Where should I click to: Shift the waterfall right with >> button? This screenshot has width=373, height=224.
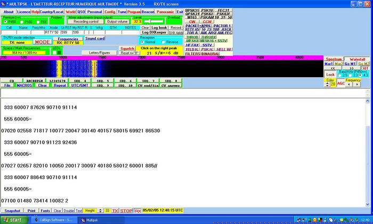(x=351, y=68)
